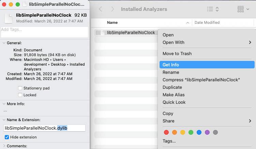Collapse the Name & Extension section

4,120
